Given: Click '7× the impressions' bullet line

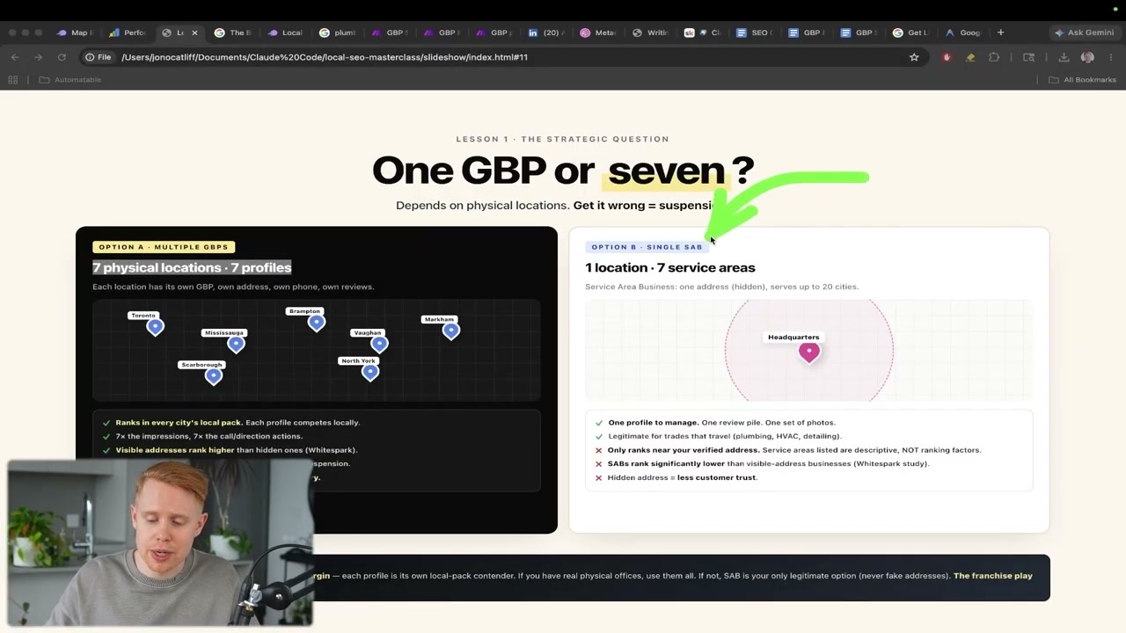Looking at the screenshot, I should click(x=208, y=436).
